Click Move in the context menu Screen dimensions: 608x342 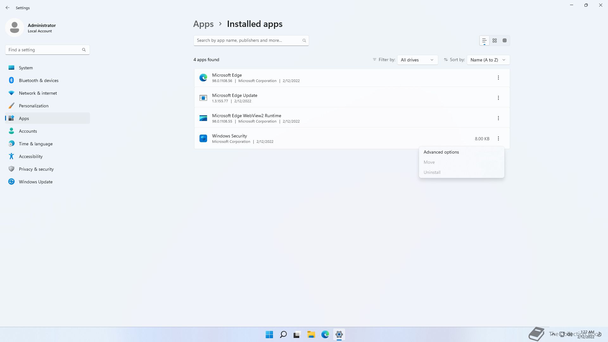(x=462, y=162)
